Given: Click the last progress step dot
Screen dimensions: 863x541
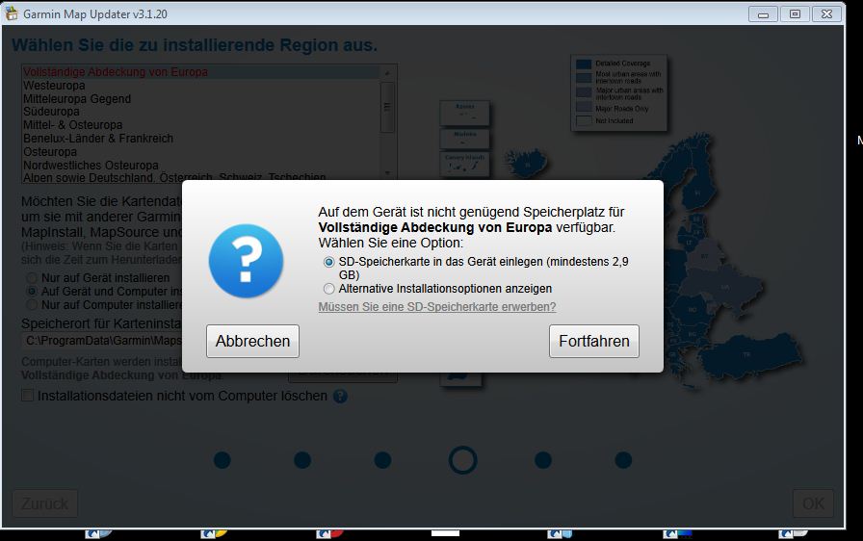Looking at the screenshot, I should pos(623,460).
